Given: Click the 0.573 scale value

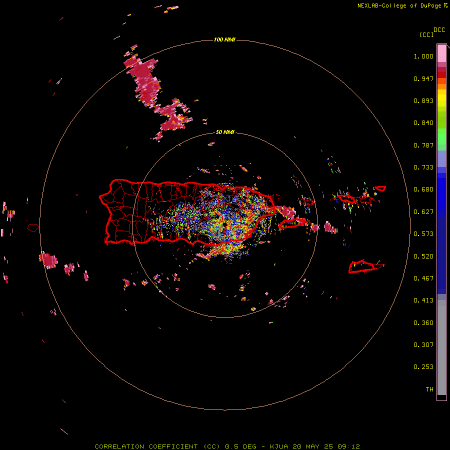Looking at the screenshot, I should 423,234.
